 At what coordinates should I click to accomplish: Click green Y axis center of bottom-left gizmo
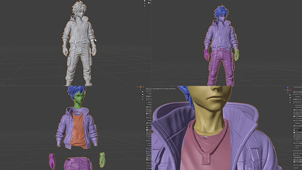tap(140, 87)
